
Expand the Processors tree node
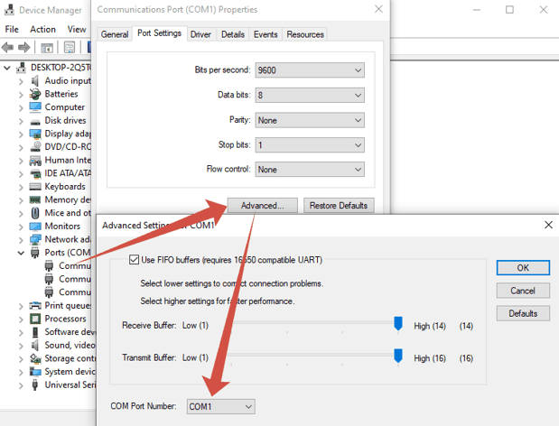click(21, 319)
